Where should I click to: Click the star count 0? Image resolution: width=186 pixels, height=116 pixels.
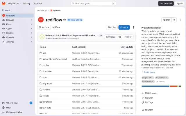coord(174,20)
